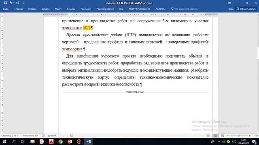The height and width of the screenshot is (145, 259).
Task: Switch to the Главная ribbon tab
Action: tap(19, 9)
